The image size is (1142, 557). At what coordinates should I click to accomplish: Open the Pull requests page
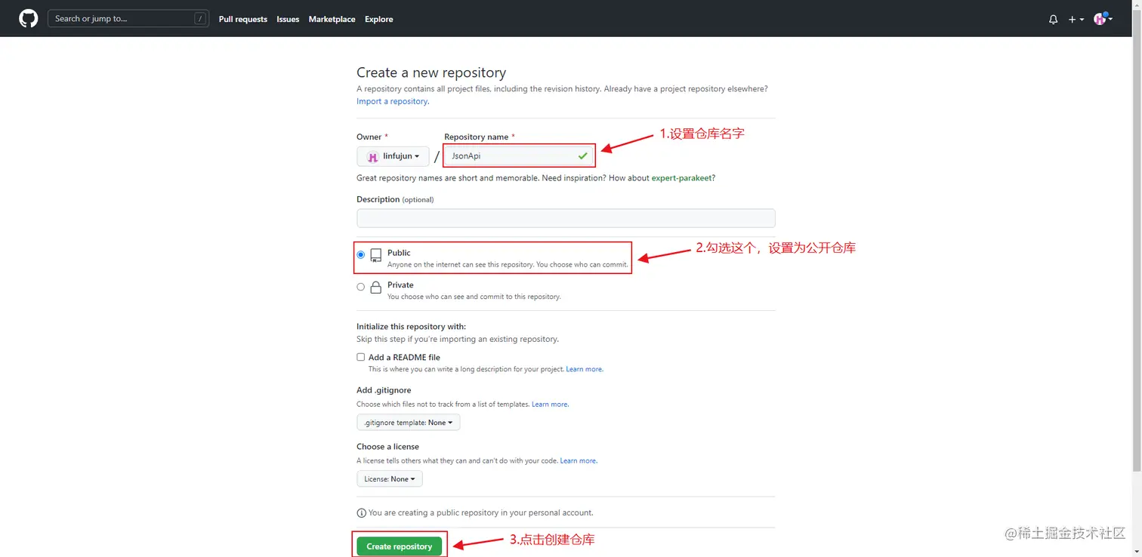point(242,19)
